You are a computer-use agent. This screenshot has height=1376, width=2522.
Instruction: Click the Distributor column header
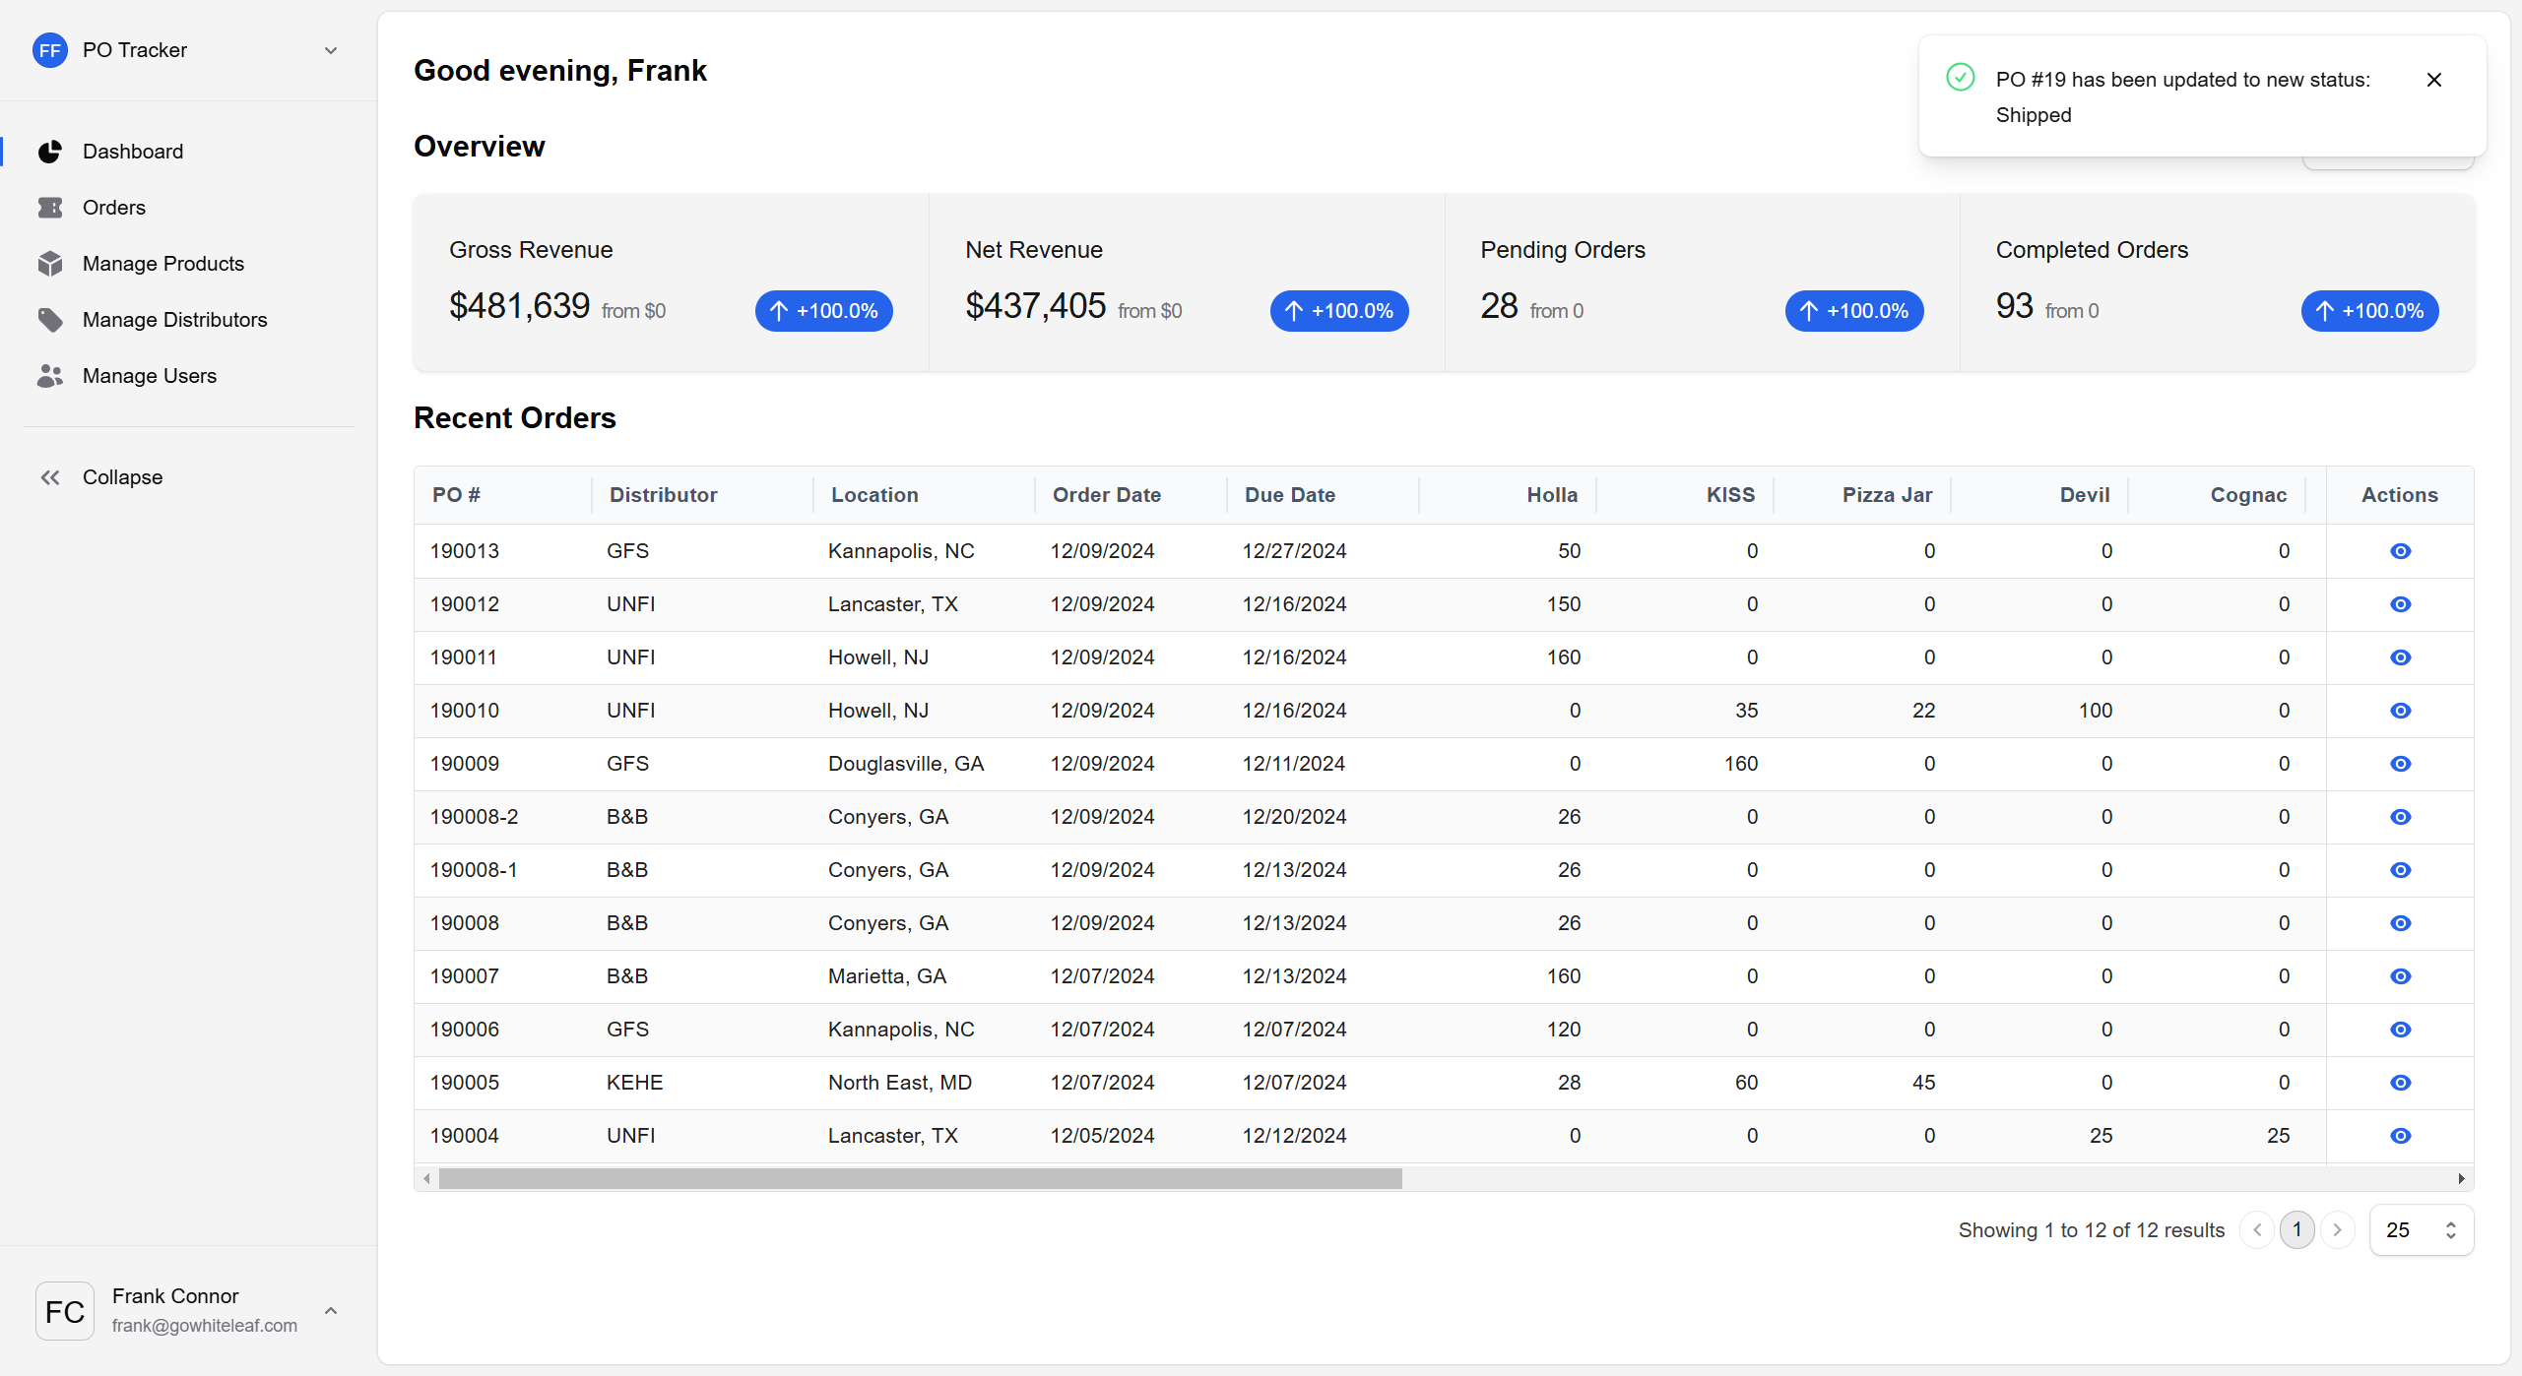pyautogui.click(x=663, y=495)
